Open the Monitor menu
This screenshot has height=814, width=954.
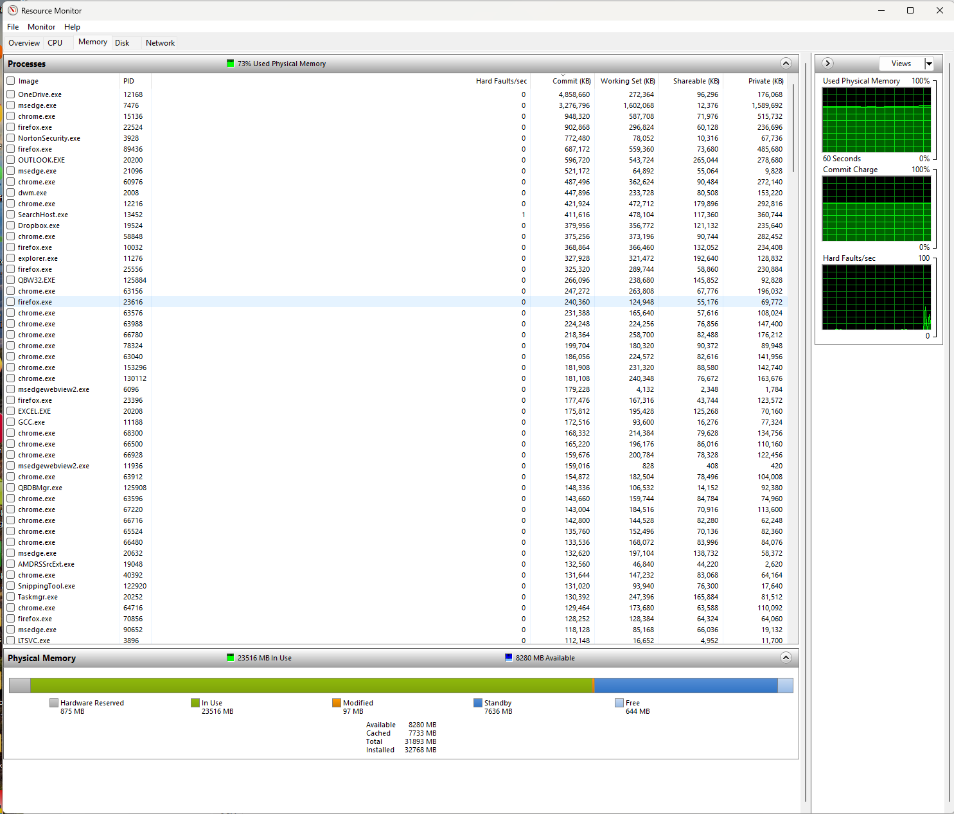point(41,26)
